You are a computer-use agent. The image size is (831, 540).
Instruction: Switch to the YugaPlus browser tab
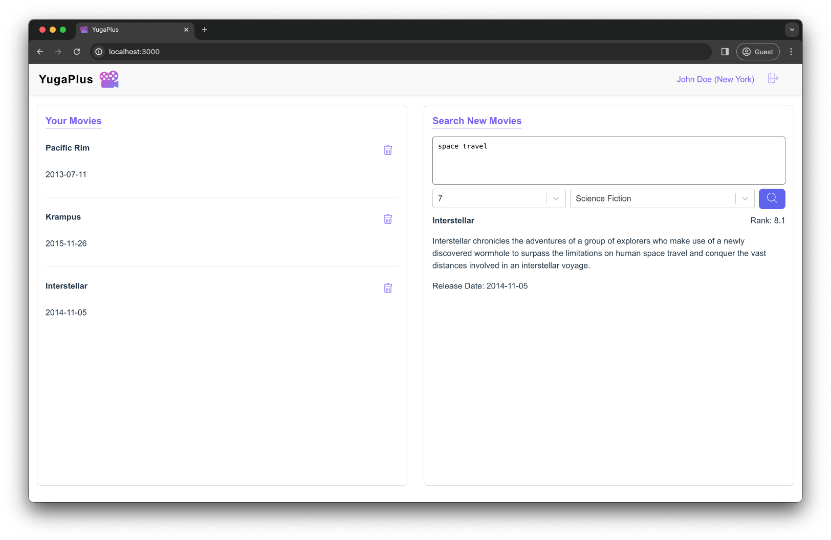tap(130, 30)
